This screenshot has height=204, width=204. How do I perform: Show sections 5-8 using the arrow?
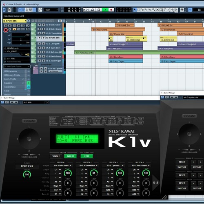(x=155, y=183)
